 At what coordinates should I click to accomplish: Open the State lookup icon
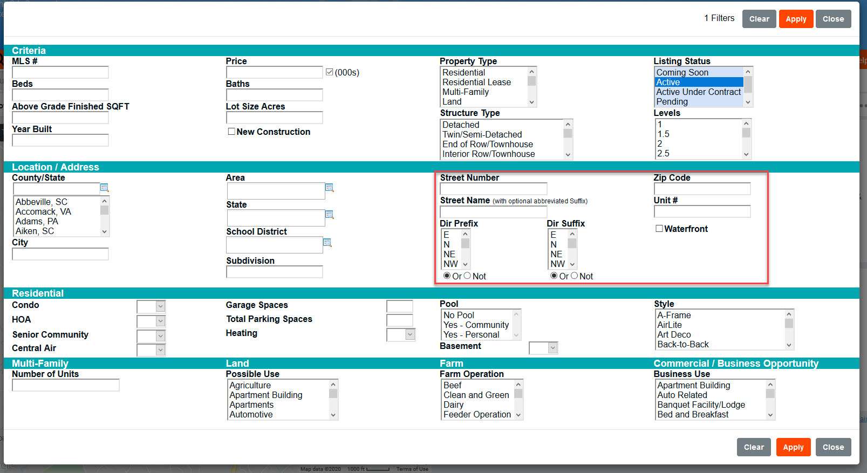click(330, 215)
